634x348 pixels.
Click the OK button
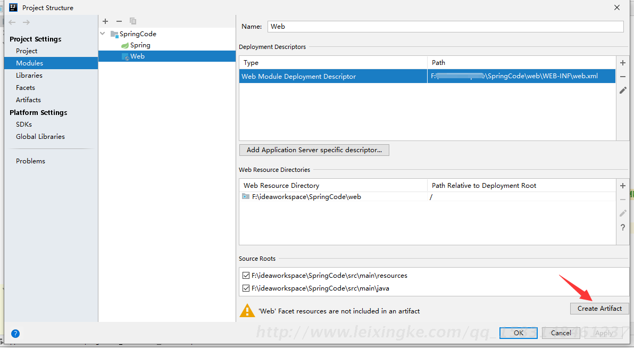point(518,333)
